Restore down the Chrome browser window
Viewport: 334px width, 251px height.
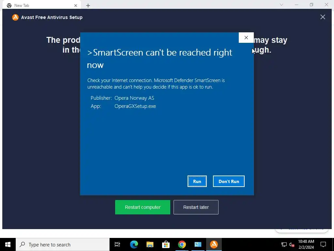pos(311,5)
